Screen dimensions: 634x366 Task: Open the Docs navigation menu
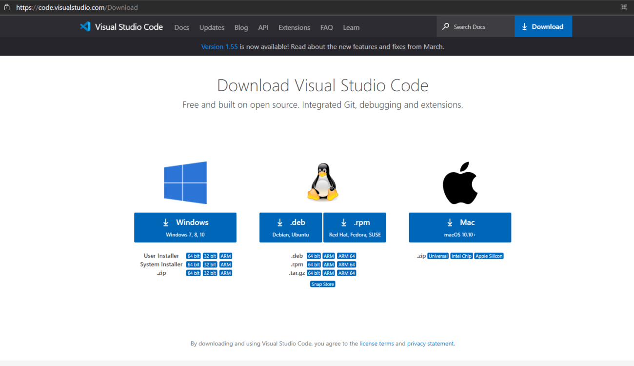pos(181,27)
